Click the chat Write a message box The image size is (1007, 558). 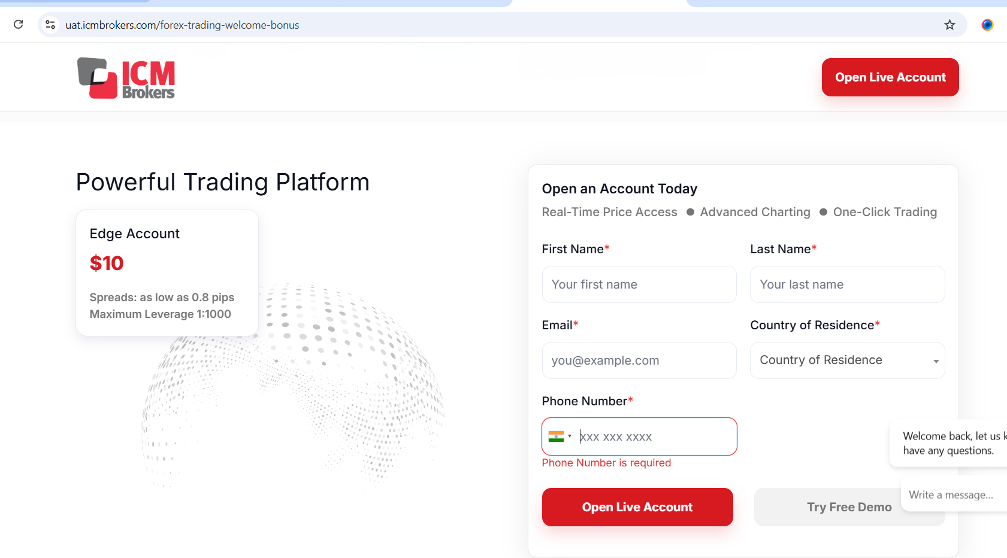[x=952, y=495]
